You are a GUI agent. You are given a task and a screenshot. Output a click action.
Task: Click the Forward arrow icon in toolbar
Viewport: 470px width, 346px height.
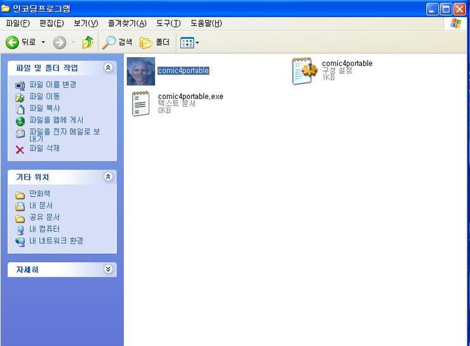tap(60, 43)
